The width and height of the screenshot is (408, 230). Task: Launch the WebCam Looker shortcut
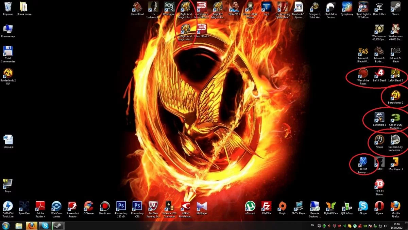click(56, 210)
